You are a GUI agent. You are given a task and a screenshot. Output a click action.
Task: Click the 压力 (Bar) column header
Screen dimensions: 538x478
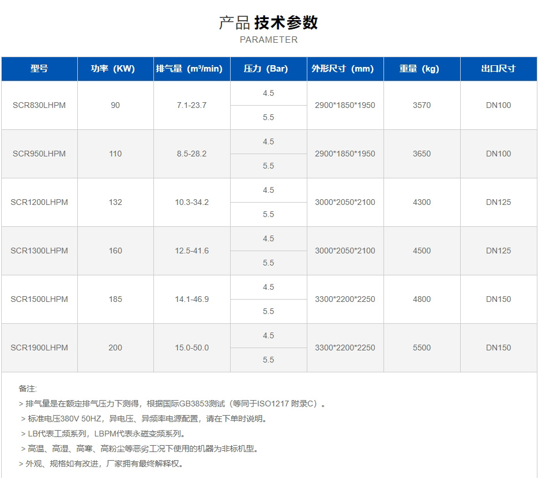point(268,69)
